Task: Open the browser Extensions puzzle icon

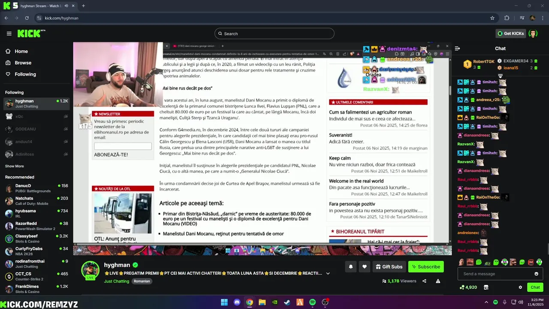Action: pos(507,18)
